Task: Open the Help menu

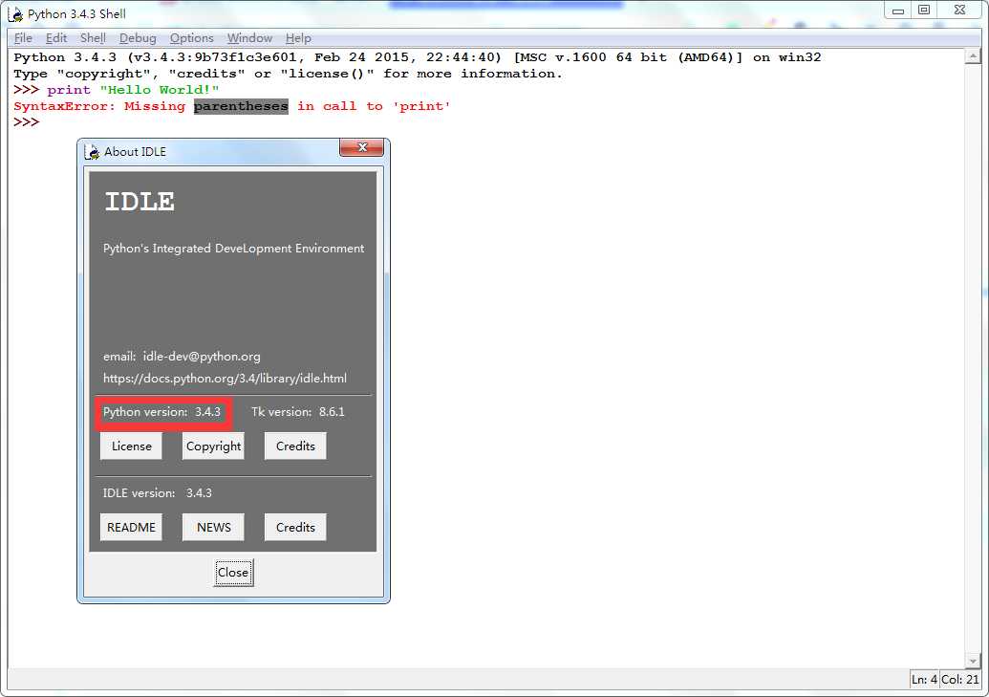Action: [x=298, y=38]
